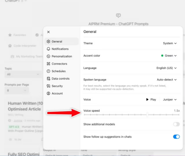Open the Account tab
Image resolution: width=185 pixels, height=156 pixels.
61,93
